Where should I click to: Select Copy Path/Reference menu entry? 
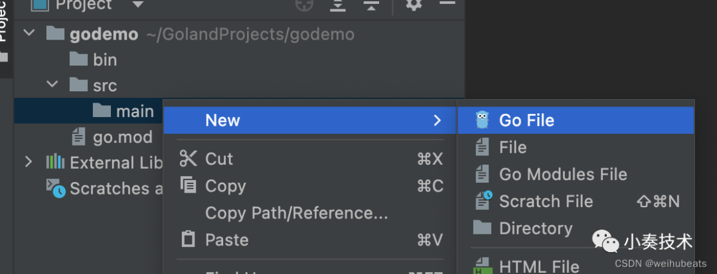[x=296, y=213]
